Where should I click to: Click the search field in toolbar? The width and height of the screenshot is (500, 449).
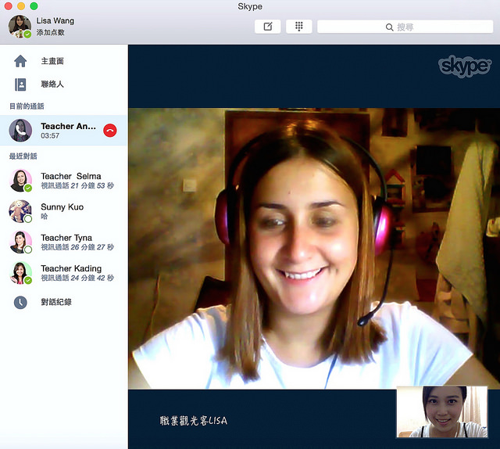(404, 27)
